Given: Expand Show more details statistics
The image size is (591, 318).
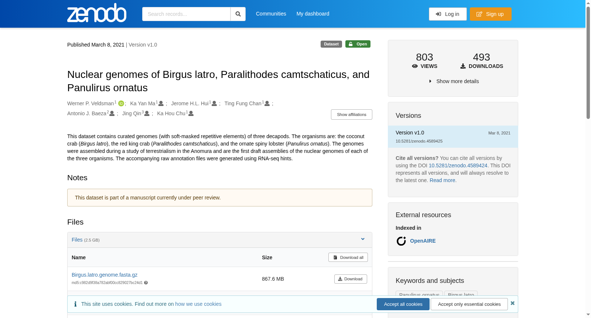Looking at the screenshot, I should (454, 81).
